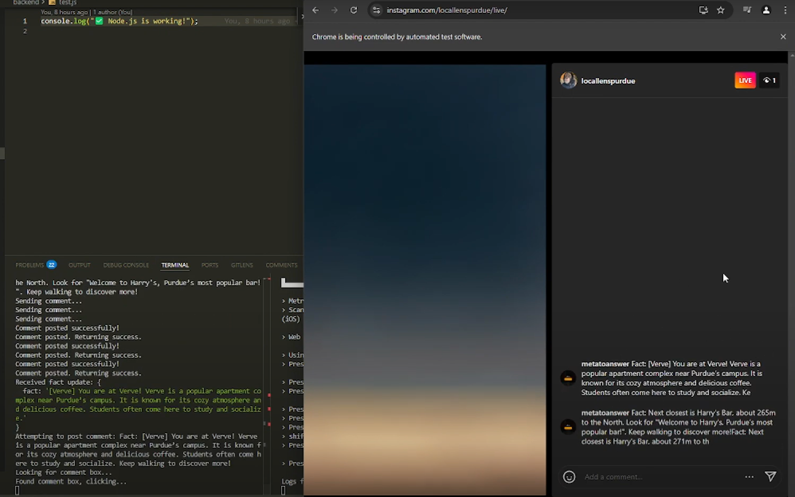
Task: Open locallenspurdue profile avatar
Action: [568, 80]
